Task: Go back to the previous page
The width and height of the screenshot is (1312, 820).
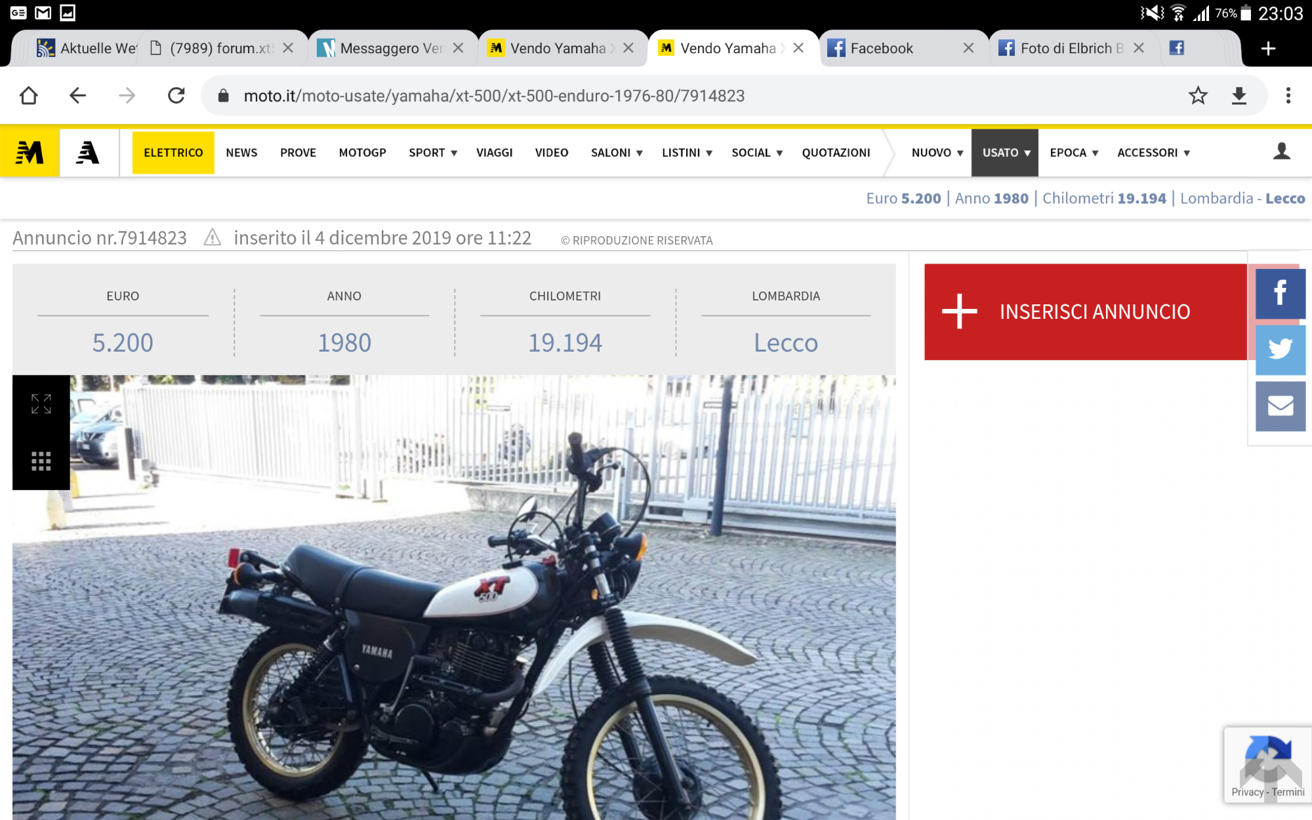Action: pos(77,96)
